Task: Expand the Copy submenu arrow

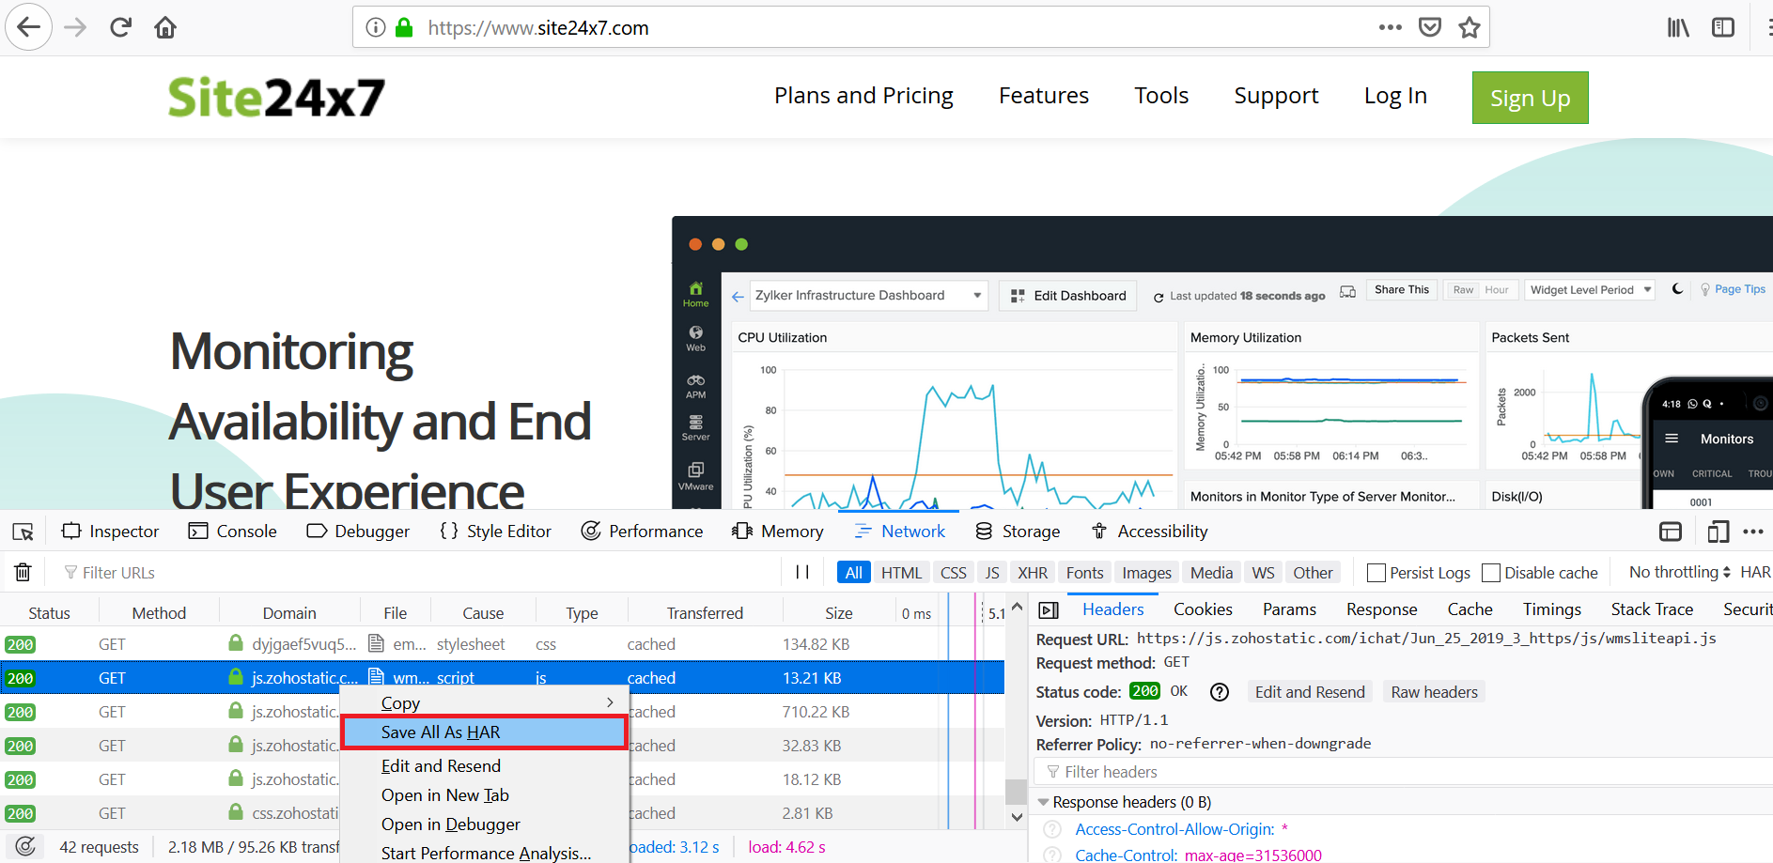Action: coord(610,702)
